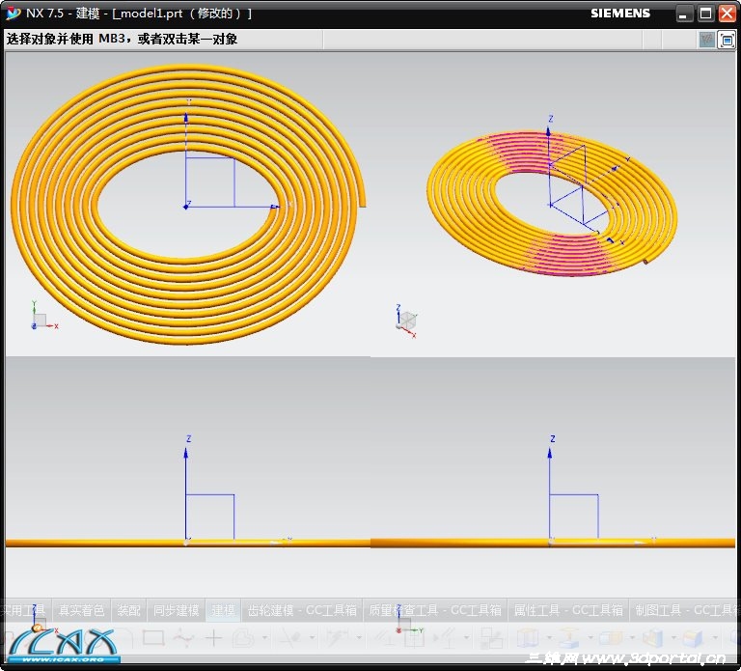Click the Z axis arrow in bottom-right viewport
The width and height of the screenshot is (741, 671).
(x=550, y=454)
